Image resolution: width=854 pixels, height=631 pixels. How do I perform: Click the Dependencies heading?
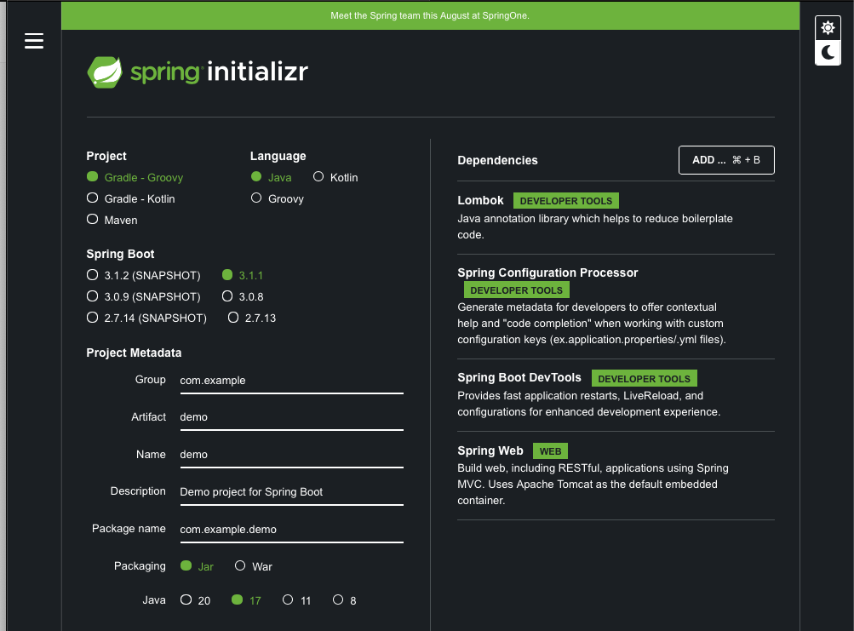497,160
